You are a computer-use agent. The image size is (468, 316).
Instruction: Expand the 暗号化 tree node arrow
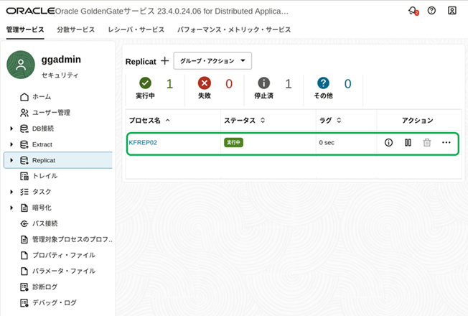11,208
